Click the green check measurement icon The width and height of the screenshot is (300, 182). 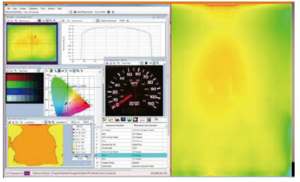pos(105,120)
